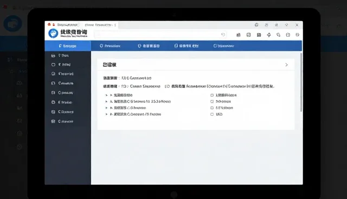347x199 pixels.
Task: Tick the last checkbox in the card's right column
Action: click(x=212, y=114)
